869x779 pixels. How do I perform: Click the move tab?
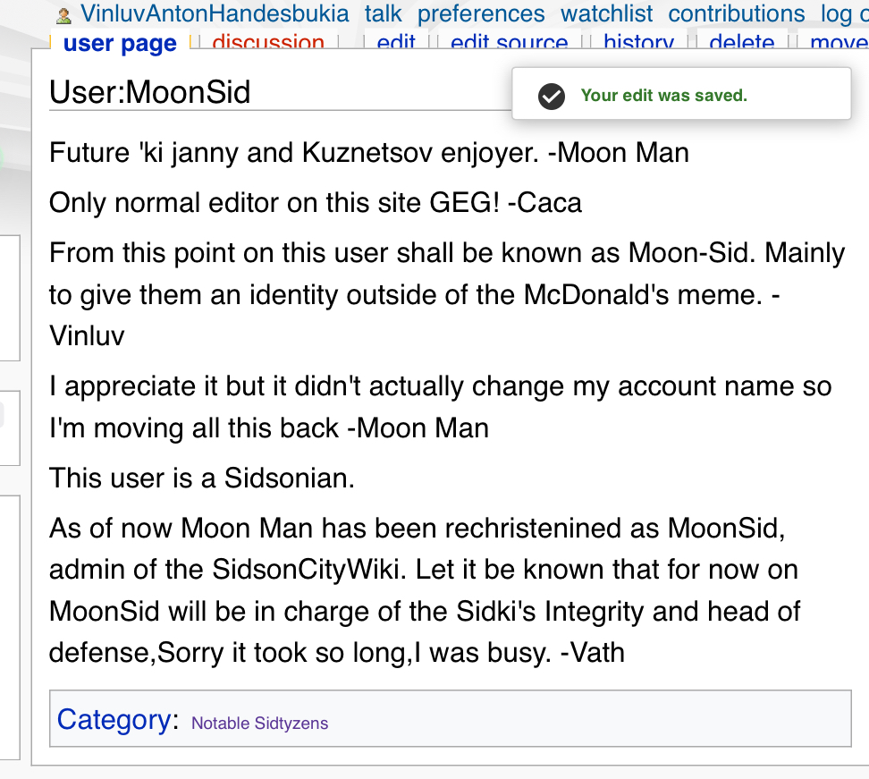pos(839,43)
